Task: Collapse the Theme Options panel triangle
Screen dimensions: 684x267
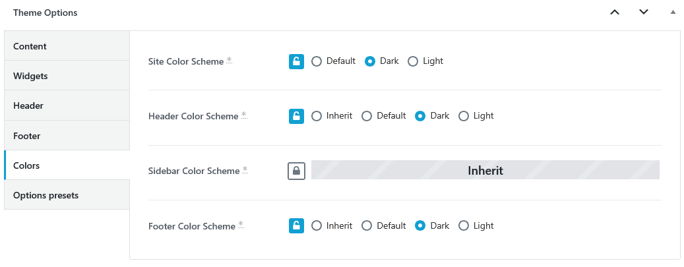Action: [673, 13]
